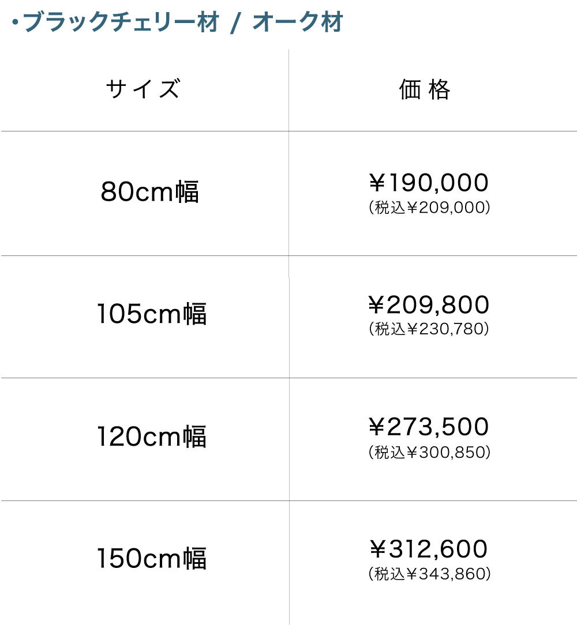Screen dimensions: 577x625
Task: Click the 幅 character in 80cm幅
Action: pos(187,192)
